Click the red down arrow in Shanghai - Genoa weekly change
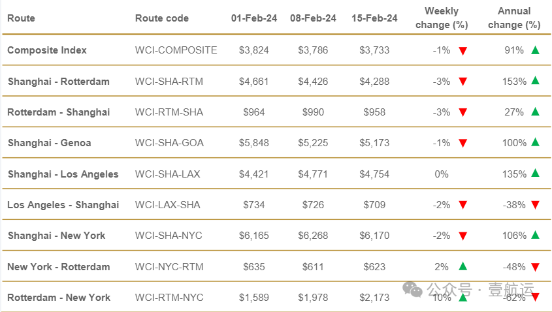Viewport: 552px width, 312px height. point(463,143)
